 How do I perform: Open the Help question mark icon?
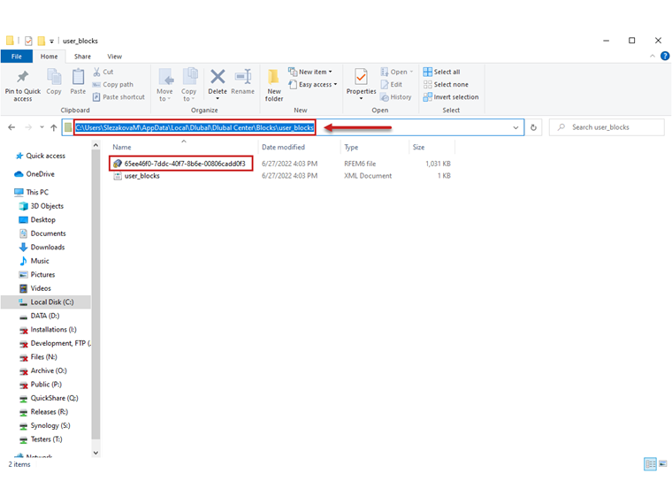(665, 56)
